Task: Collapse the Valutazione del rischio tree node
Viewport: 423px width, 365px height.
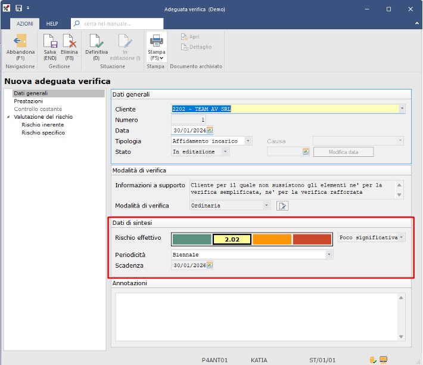Action: [x=8, y=117]
